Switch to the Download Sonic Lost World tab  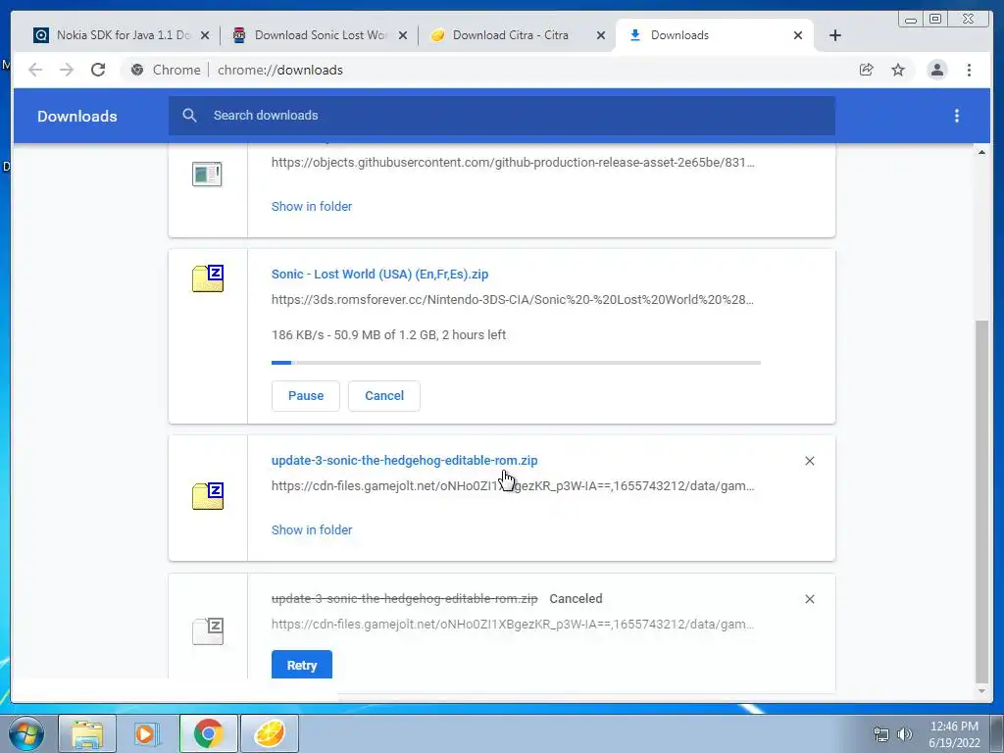click(320, 35)
